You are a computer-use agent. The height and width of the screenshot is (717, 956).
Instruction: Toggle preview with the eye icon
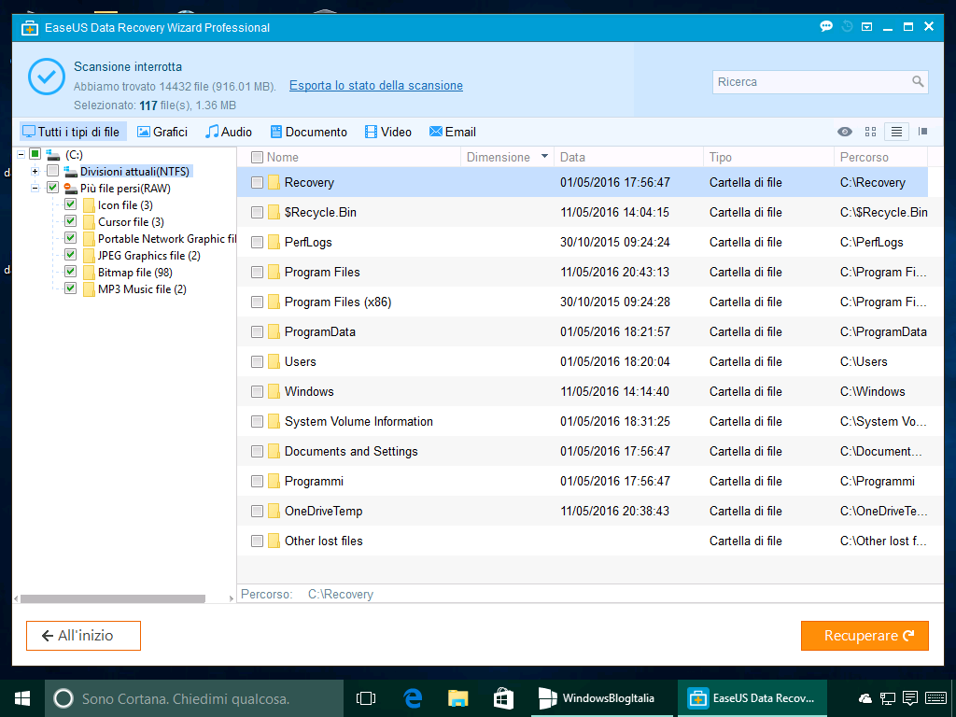pyautogui.click(x=844, y=132)
